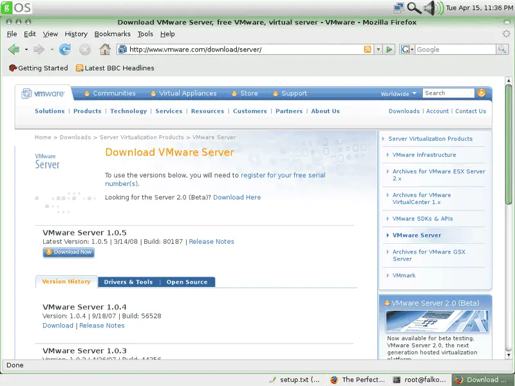Click the Download Now button
Viewport: 515px width, 386px height.
68,252
